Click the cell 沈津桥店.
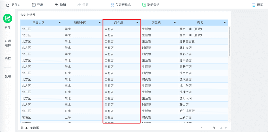The image size is (268, 132). pos(203,92)
